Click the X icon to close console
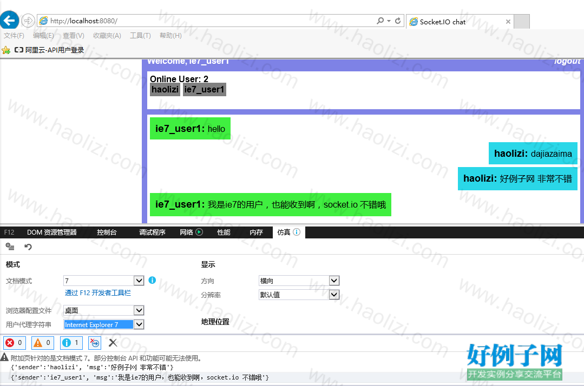The image size is (584, 386). pos(113,343)
